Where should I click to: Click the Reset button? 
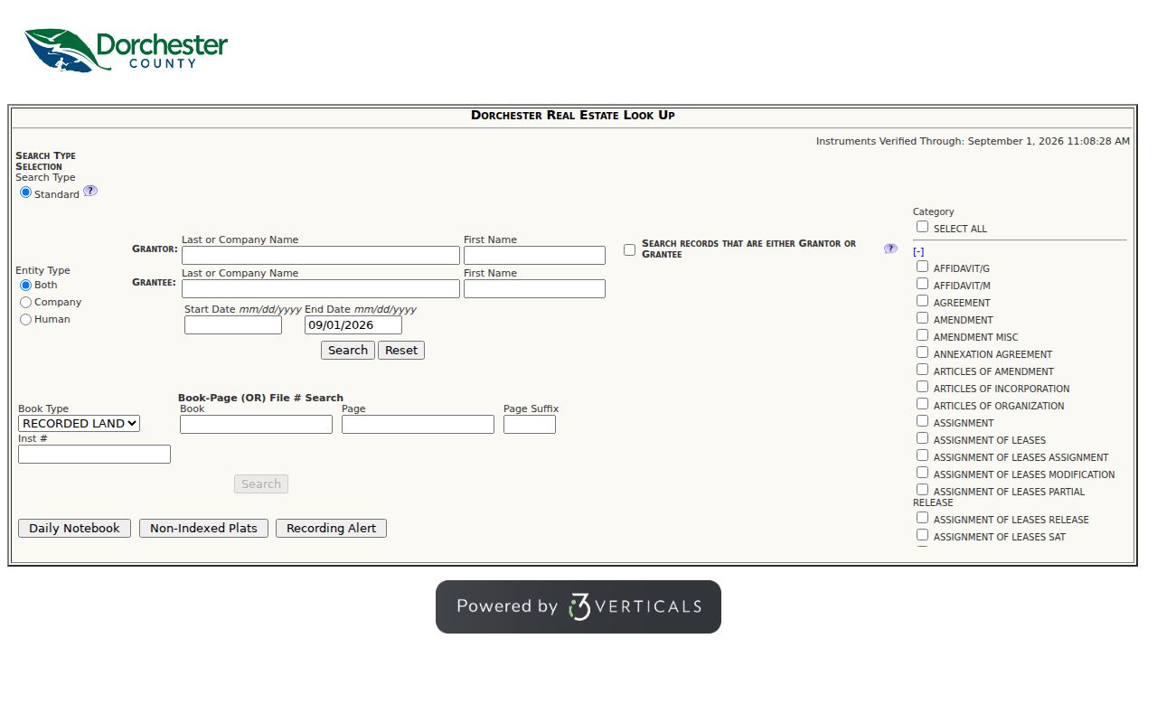pyautogui.click(x=401, y=350)
